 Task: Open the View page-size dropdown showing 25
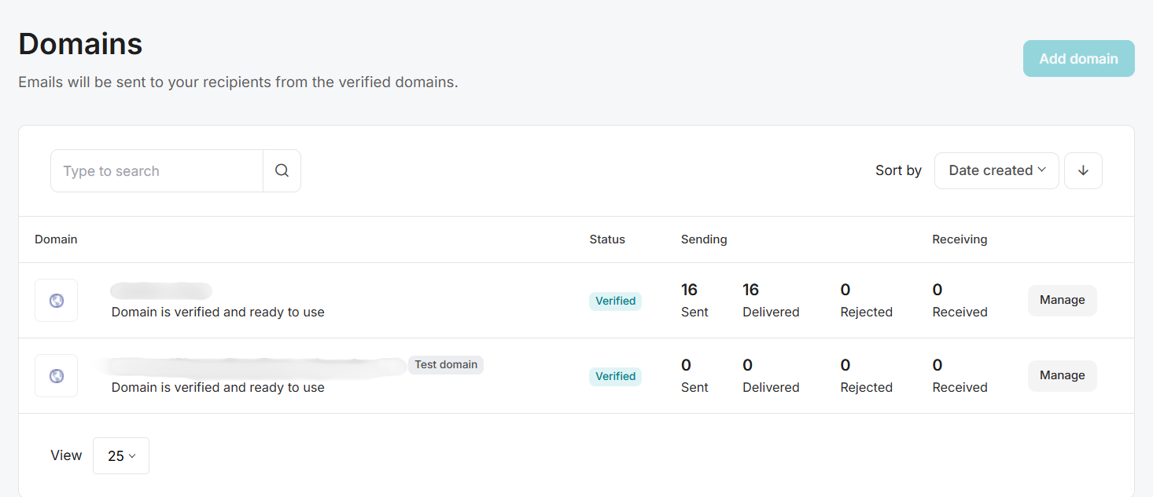[120, 455]
